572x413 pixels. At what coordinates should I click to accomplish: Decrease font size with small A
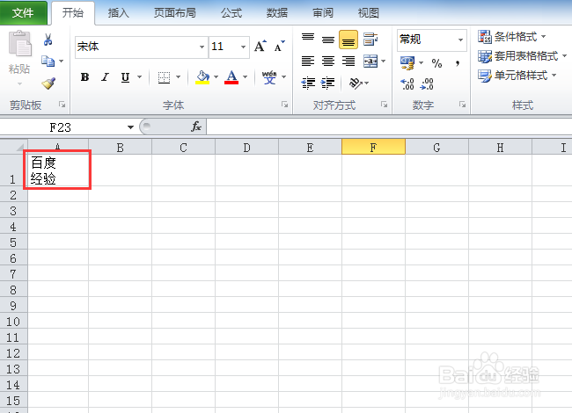pyautogui.click(x=280, y=47)
